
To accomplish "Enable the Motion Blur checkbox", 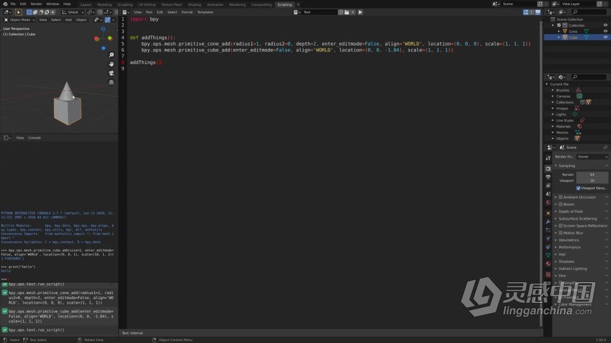I will 560,233.
